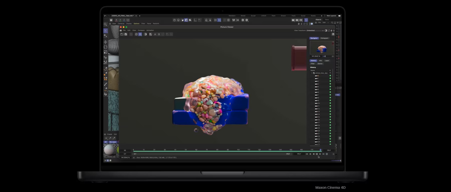Pause playback in Picture Viewer

317,154
